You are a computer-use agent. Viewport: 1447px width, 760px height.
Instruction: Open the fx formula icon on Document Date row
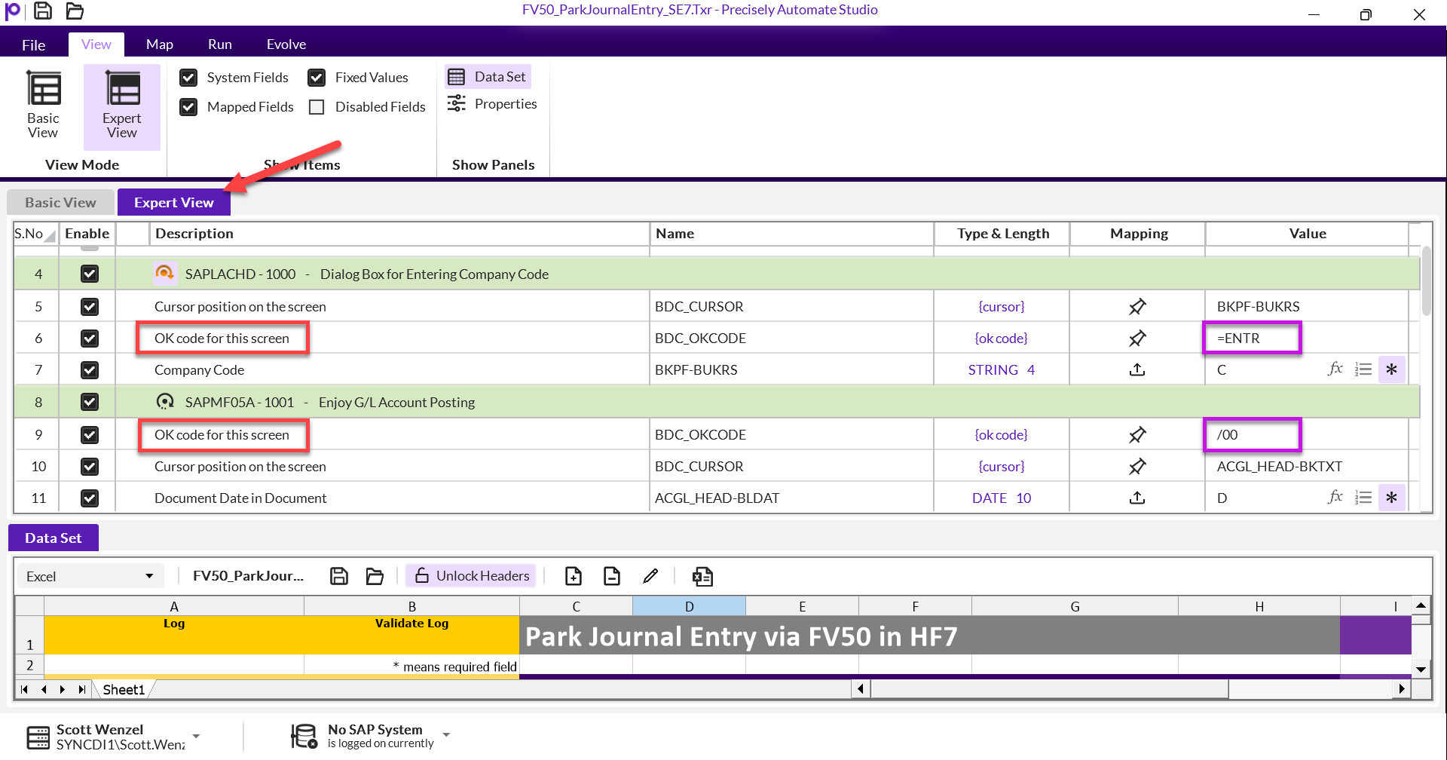[1335, 497]
